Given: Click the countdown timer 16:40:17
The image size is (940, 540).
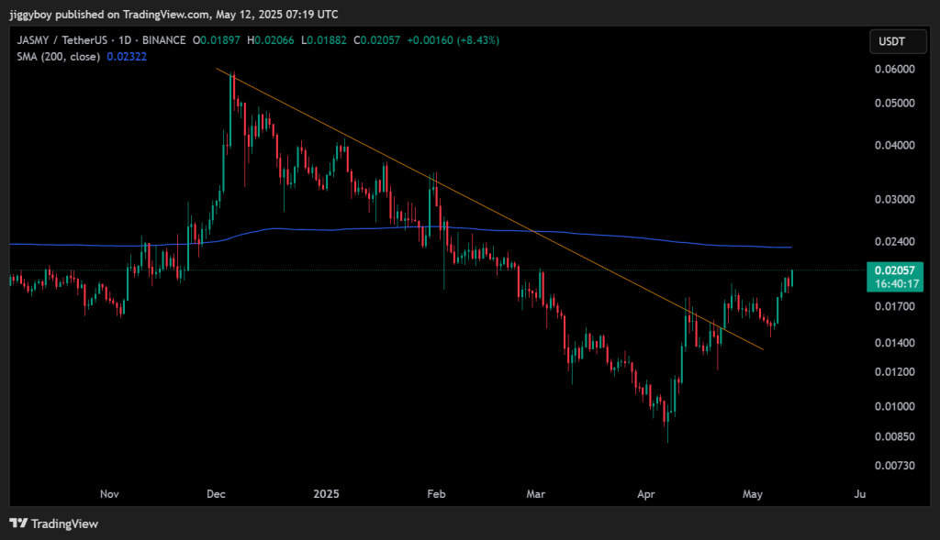Looking at the screenshot, I should coord(897,284).
